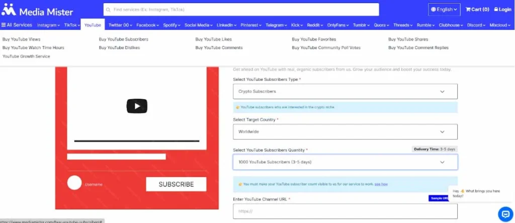
Task: Focus the YouTube Channel URL field
Action: click(x=345, y=211)
